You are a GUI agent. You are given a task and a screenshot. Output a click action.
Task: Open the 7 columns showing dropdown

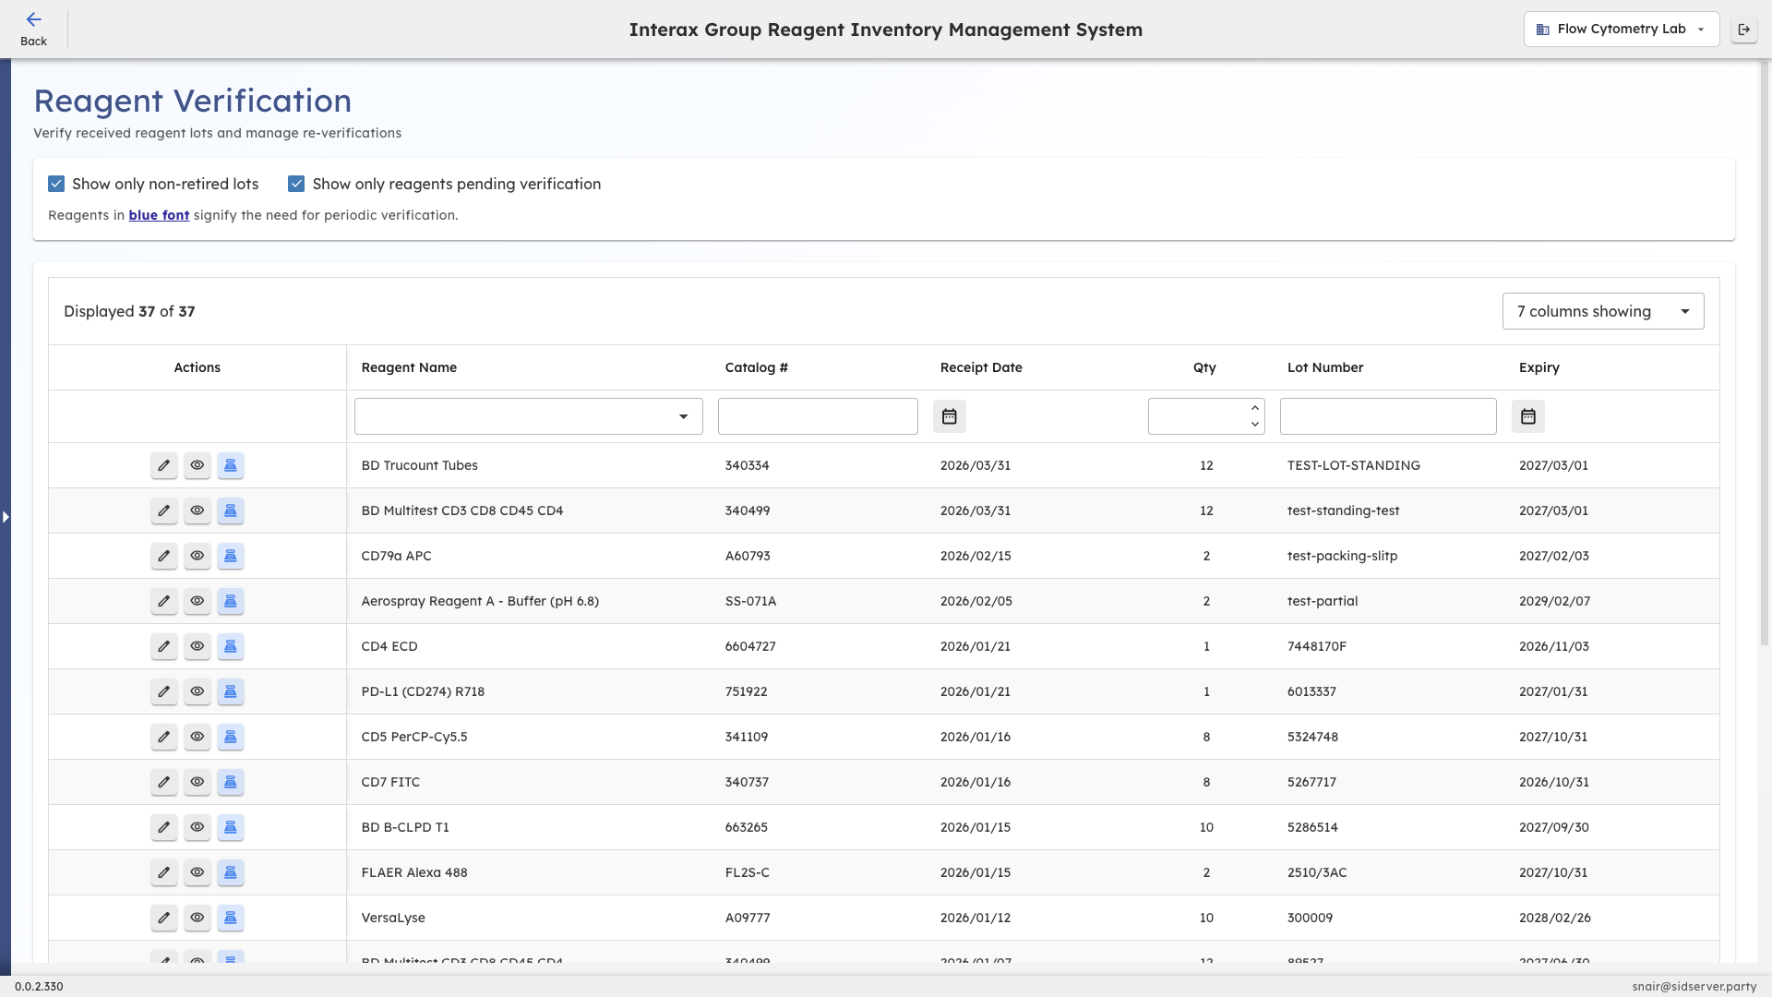coord(1603,311)
